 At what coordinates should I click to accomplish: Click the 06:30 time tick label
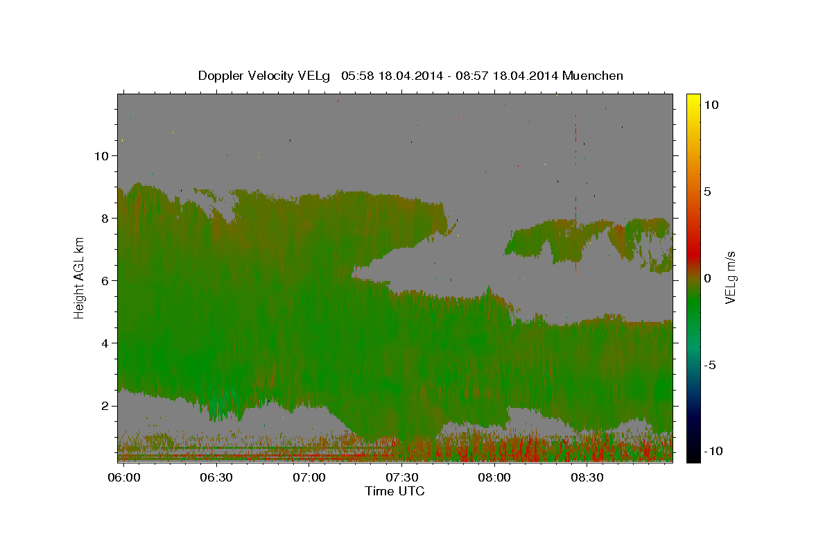(x=216, y=478)
